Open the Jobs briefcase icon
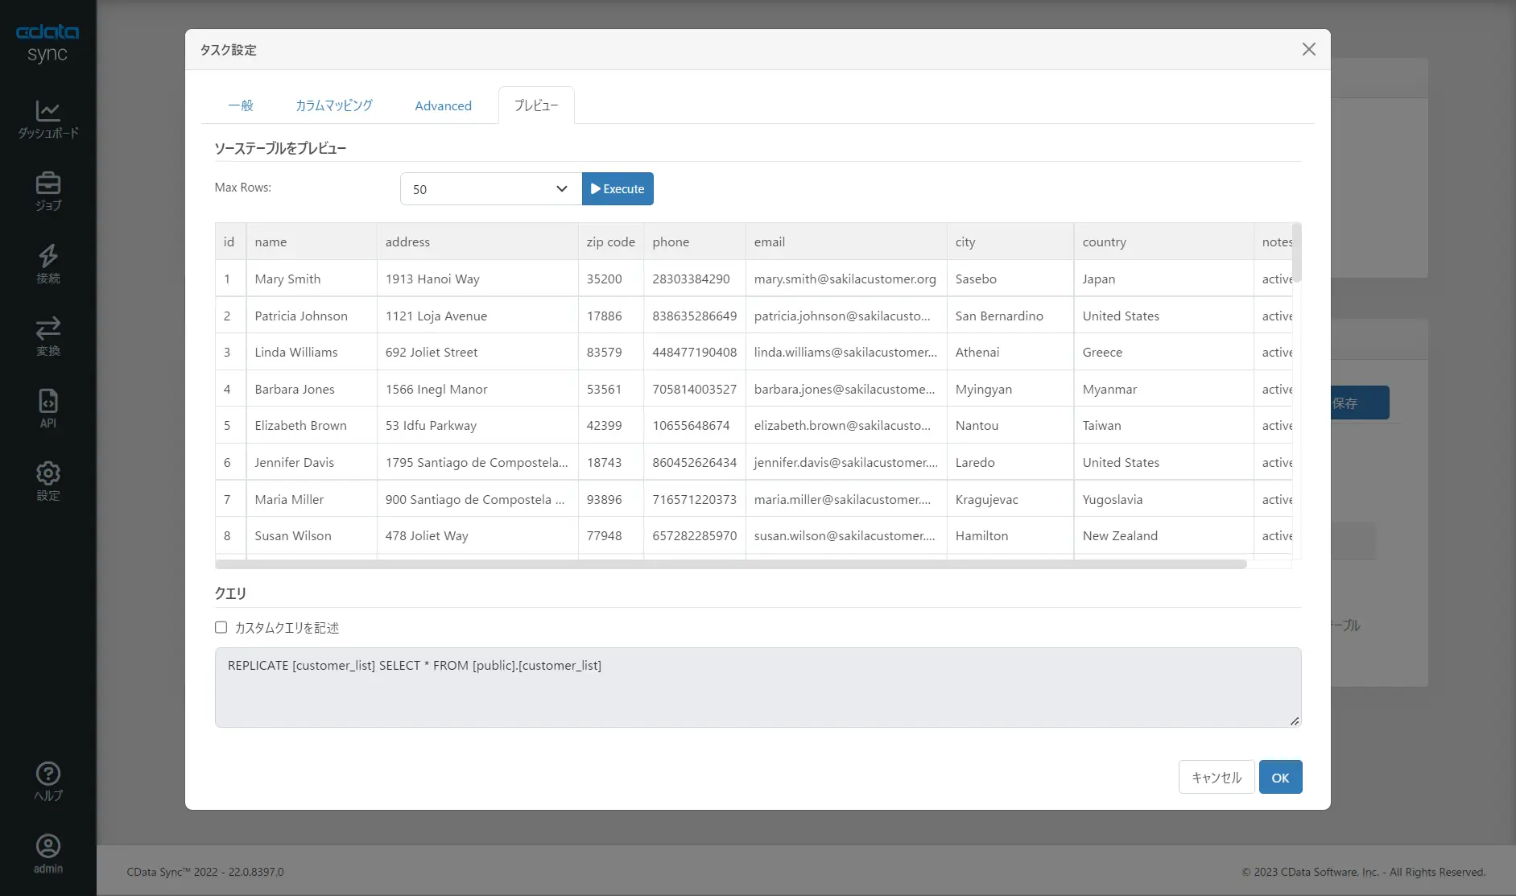Image resolution: width=1516 pixels, height=896 pixels. coord(48,184)
